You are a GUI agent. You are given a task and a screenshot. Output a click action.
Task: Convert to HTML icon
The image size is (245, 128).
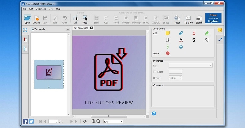click(x=146, y=18)
